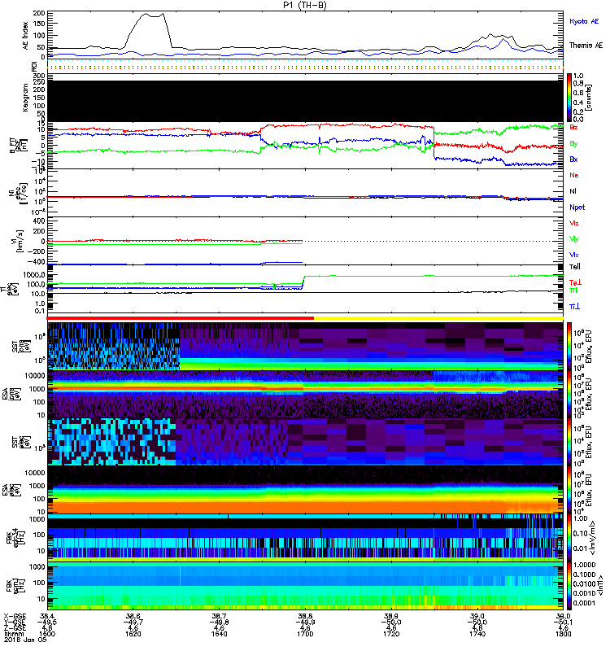Click the 1640 time tick label
The image size is (610, 651).
(219, 634)
